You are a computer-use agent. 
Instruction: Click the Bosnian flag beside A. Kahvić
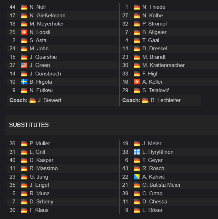[x=137, y=177]
